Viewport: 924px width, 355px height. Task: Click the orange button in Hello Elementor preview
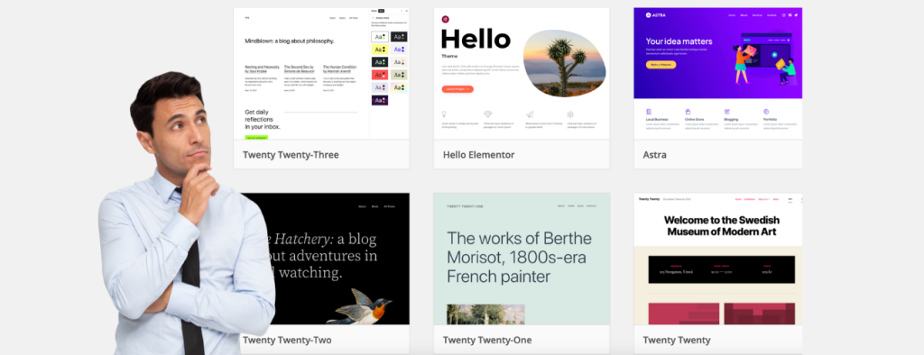click(457, 89)
